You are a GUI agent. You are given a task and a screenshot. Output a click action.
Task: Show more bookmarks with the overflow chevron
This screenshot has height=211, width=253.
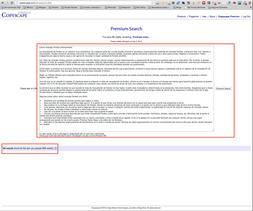[x=251, y=7]
